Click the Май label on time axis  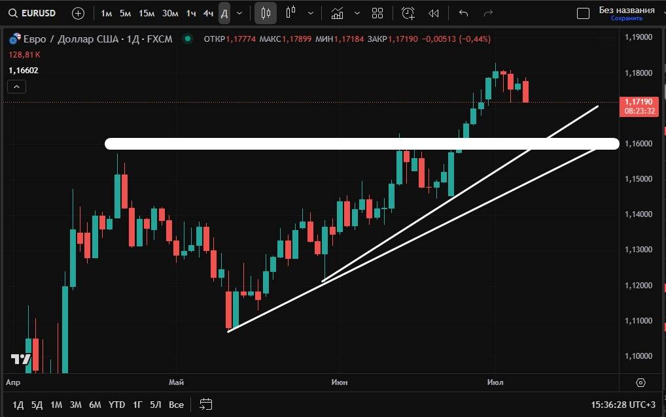pos(176,382)
